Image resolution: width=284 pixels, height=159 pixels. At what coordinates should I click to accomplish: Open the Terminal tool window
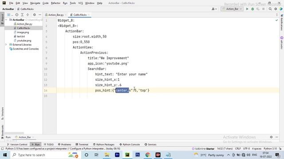(x=82, y=144)
